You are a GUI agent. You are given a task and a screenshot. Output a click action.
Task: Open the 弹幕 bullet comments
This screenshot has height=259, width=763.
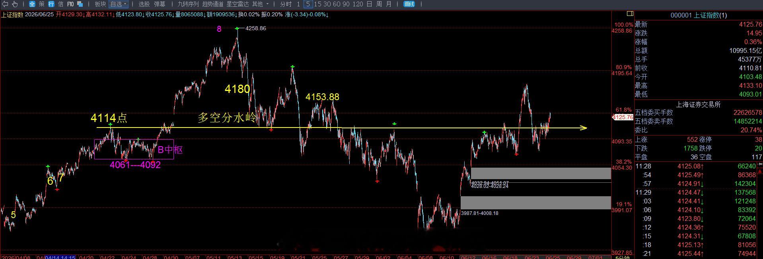[x=160, y=4]
